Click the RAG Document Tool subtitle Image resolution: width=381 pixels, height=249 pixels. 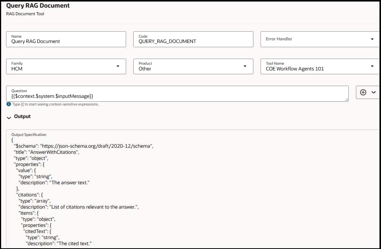coord(25,14)
